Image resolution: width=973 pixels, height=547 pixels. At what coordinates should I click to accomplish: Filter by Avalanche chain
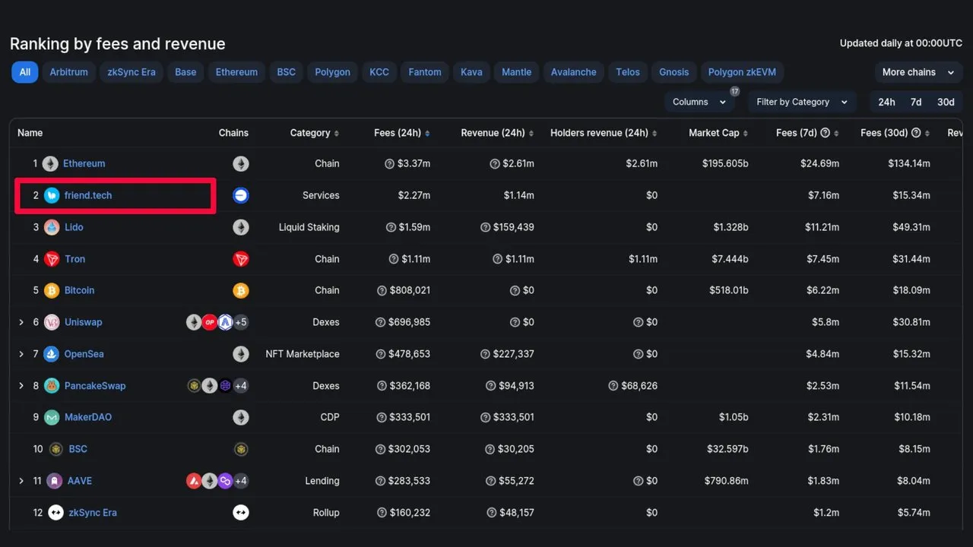pyautogui.click(x=574, y=72)
